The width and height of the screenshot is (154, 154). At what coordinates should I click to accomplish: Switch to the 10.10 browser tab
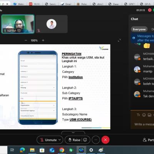coord(35,4)
